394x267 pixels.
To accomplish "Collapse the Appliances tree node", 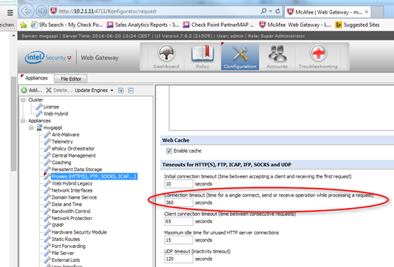I will coord(23,121).
